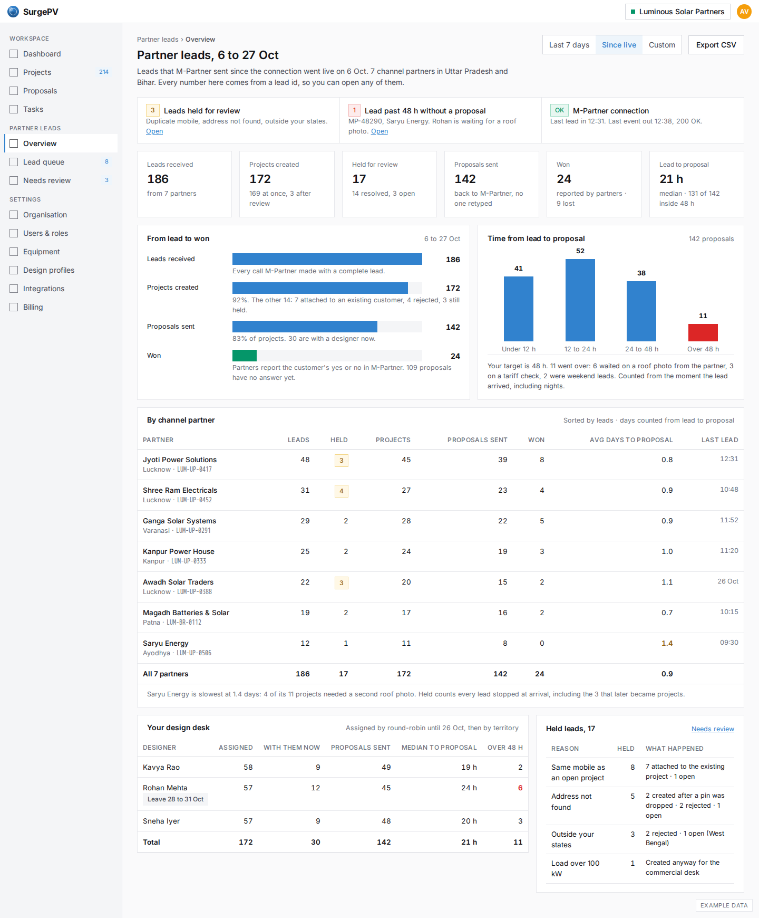
Task: Click the Address not found reason row
Action: coord(640,806)
